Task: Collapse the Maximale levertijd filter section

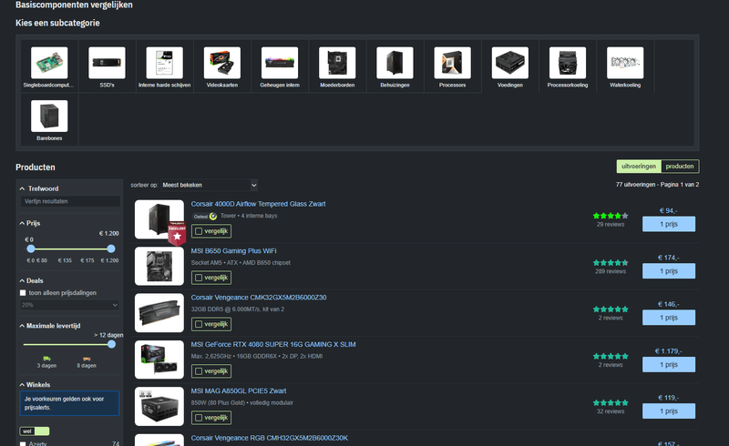Action: pyautogui.click(x=50, y=326)
